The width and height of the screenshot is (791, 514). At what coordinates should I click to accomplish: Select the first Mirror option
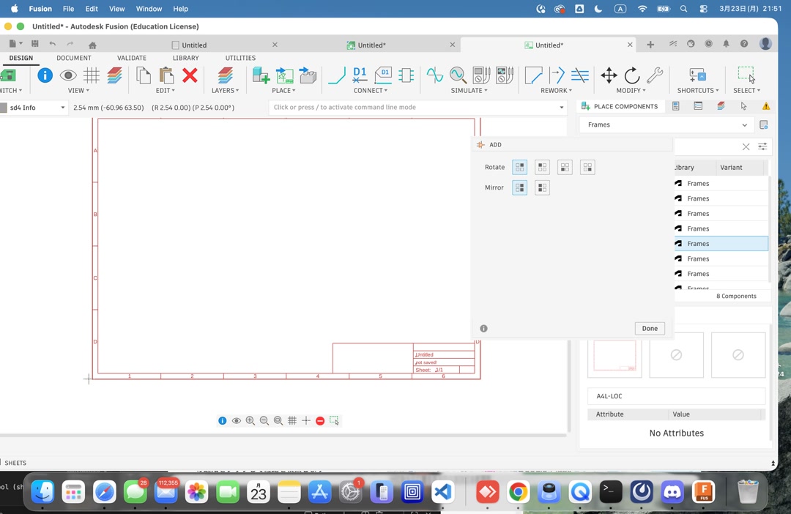(519, 187)
